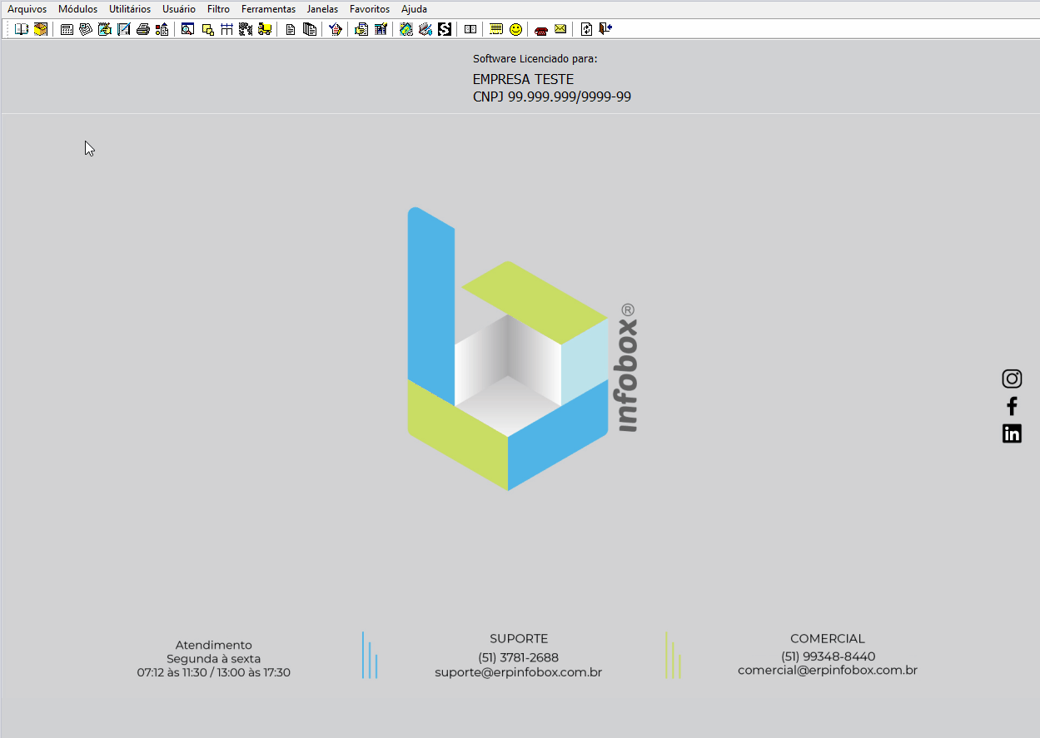The image size is (1040, 738).
Task: Open the Arquivos menu
Action: [27, 9]
